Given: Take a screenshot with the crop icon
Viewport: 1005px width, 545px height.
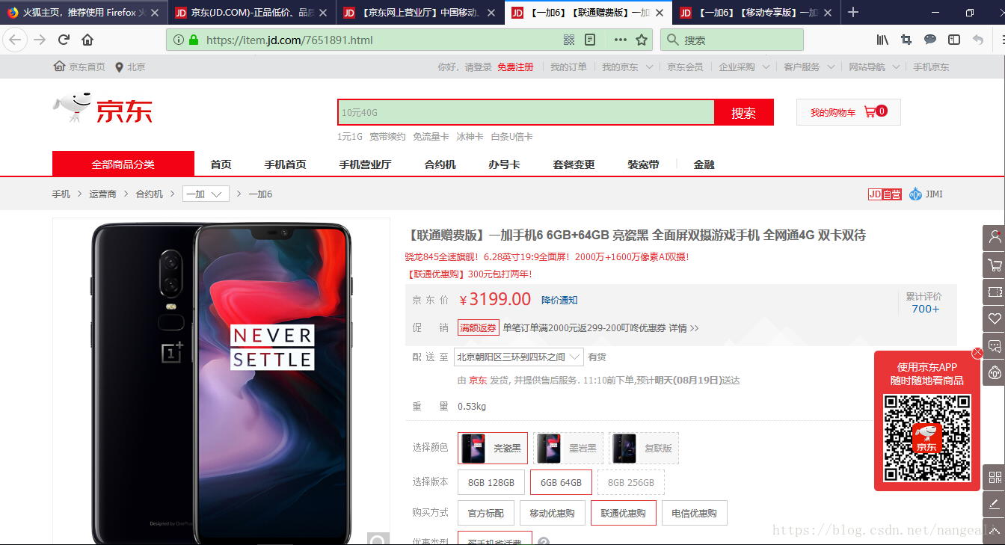Looking at the screenshot, I should [906, 40].
